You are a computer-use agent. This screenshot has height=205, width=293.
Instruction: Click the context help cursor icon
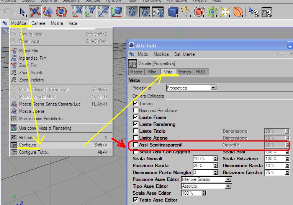pos(254,12)
